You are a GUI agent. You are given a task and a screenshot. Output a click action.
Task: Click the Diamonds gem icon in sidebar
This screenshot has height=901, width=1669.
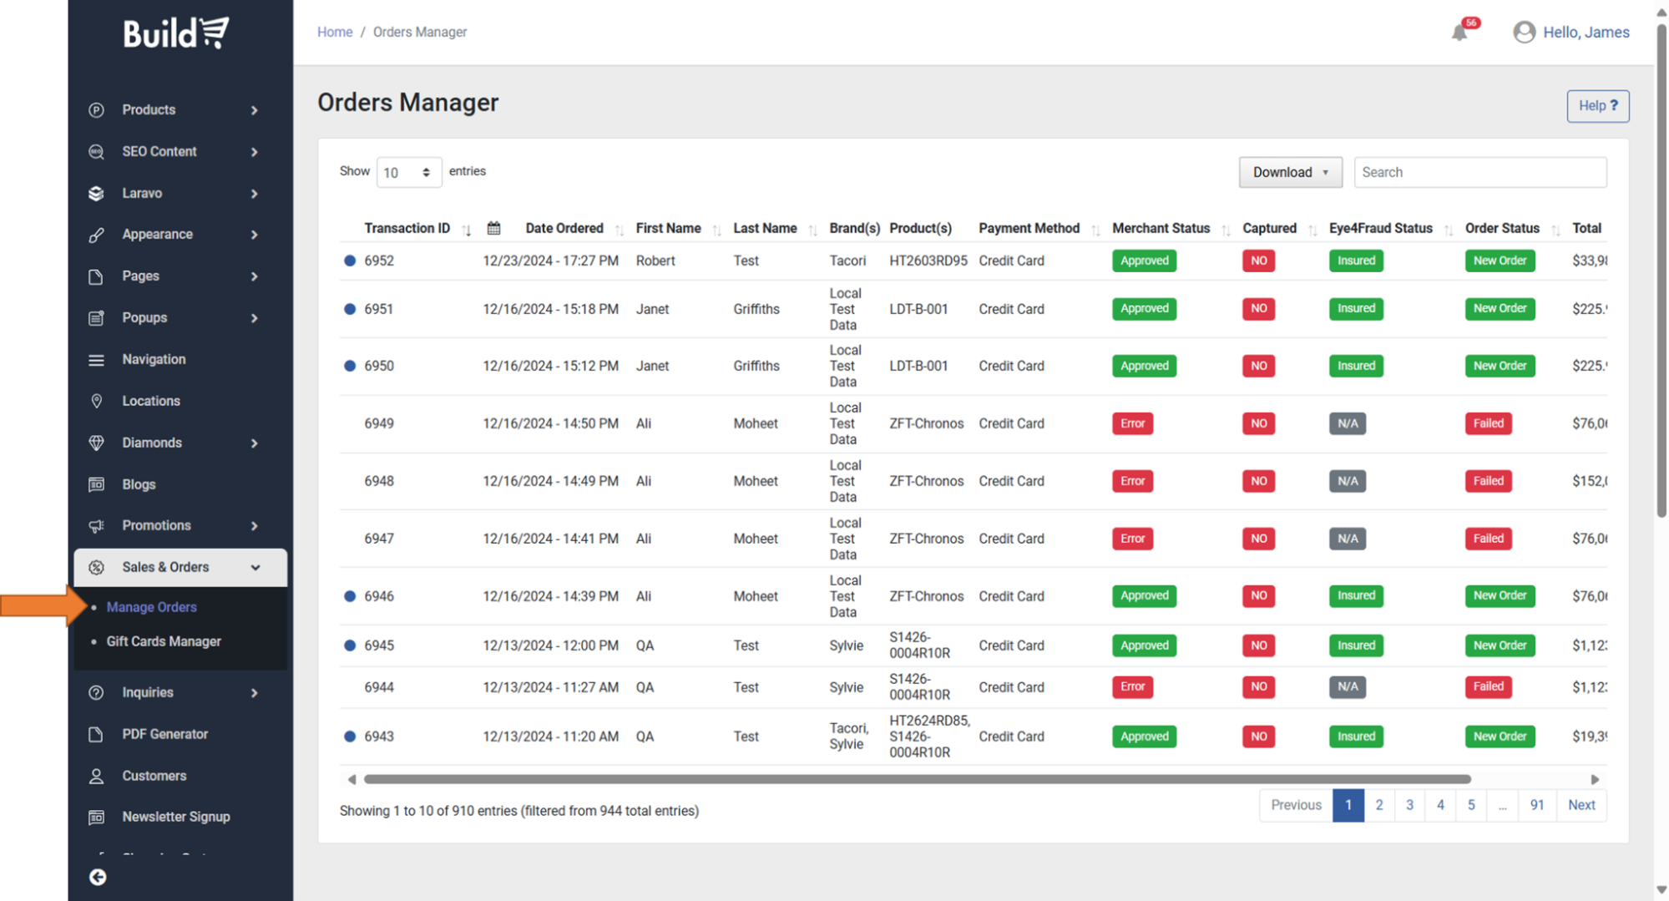97,443
